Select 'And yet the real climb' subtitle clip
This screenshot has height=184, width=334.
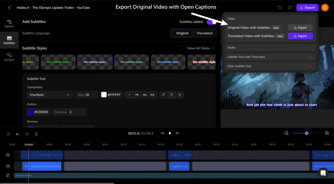(x=45, y=166)
